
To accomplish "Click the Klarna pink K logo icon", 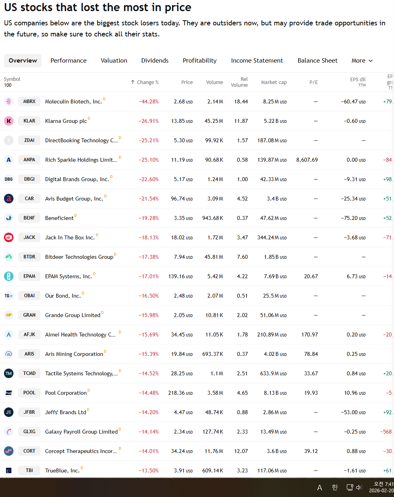I will (9, 121).
